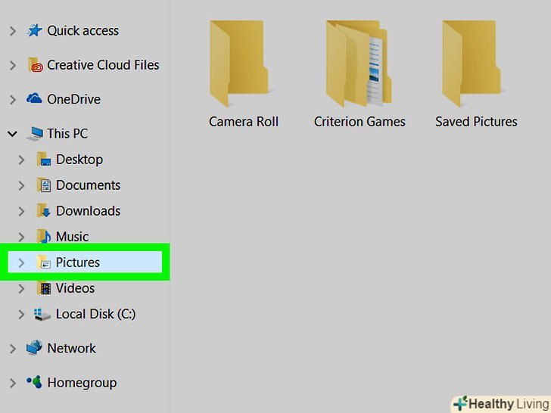Image resolution: width=551 pixels, height=413 pixels.
Task: Select Videos in the navigation pane
Action: [75, 288]
